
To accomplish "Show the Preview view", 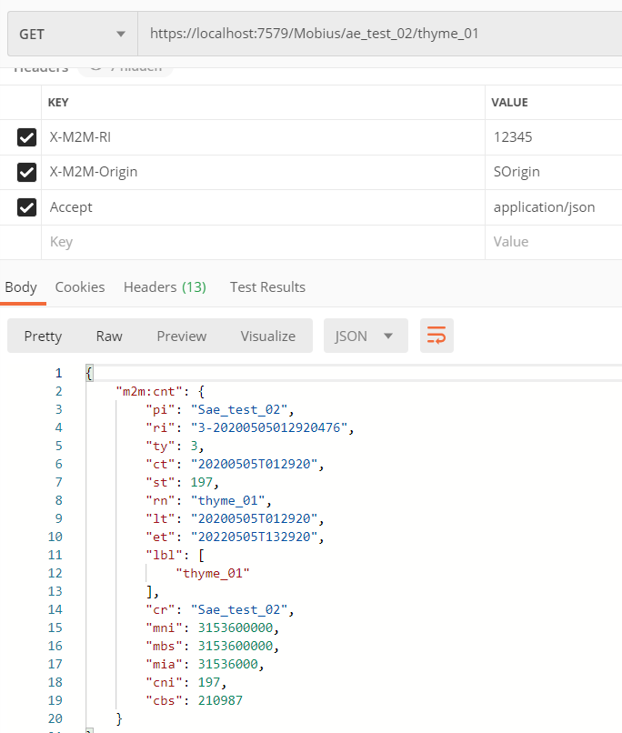I will coord(182,336).
